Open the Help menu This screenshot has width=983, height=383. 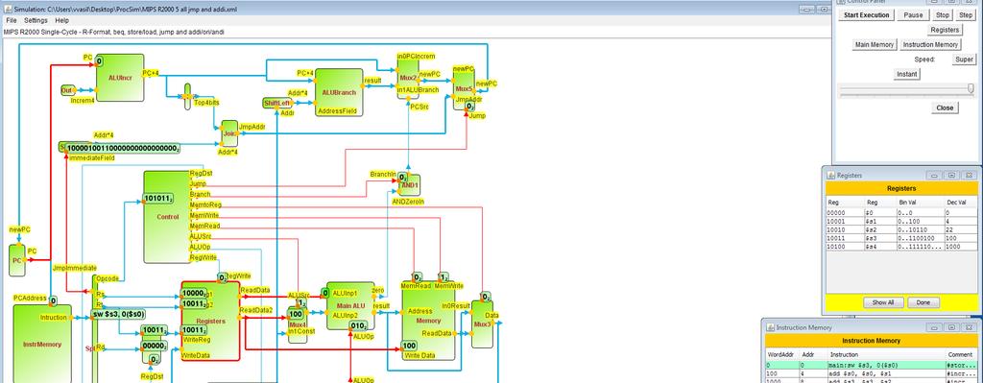[62, 20]
